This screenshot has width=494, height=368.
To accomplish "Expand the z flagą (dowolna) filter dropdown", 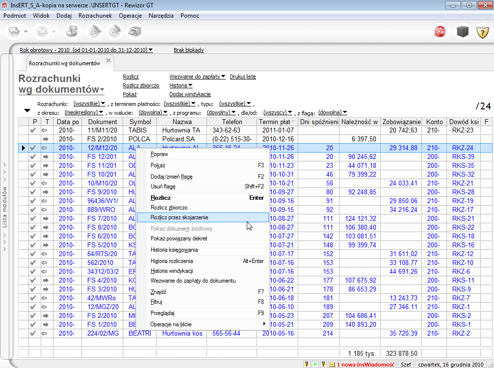I will tap(333, 112).
